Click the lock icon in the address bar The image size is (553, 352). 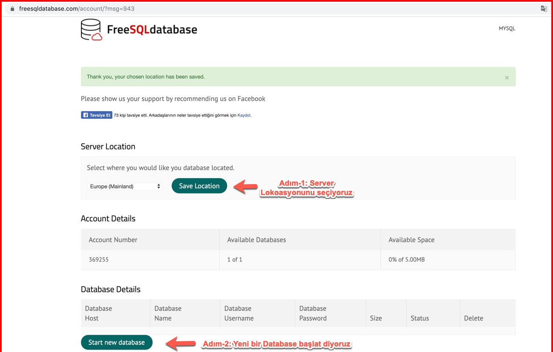coord(12,8)
